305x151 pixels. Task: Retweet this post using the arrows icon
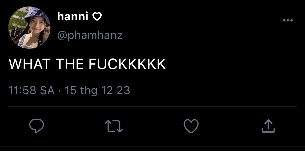coord(114,126)
